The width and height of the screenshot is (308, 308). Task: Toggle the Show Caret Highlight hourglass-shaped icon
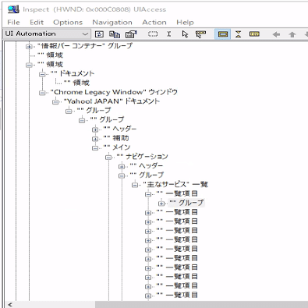click(238, 34)
